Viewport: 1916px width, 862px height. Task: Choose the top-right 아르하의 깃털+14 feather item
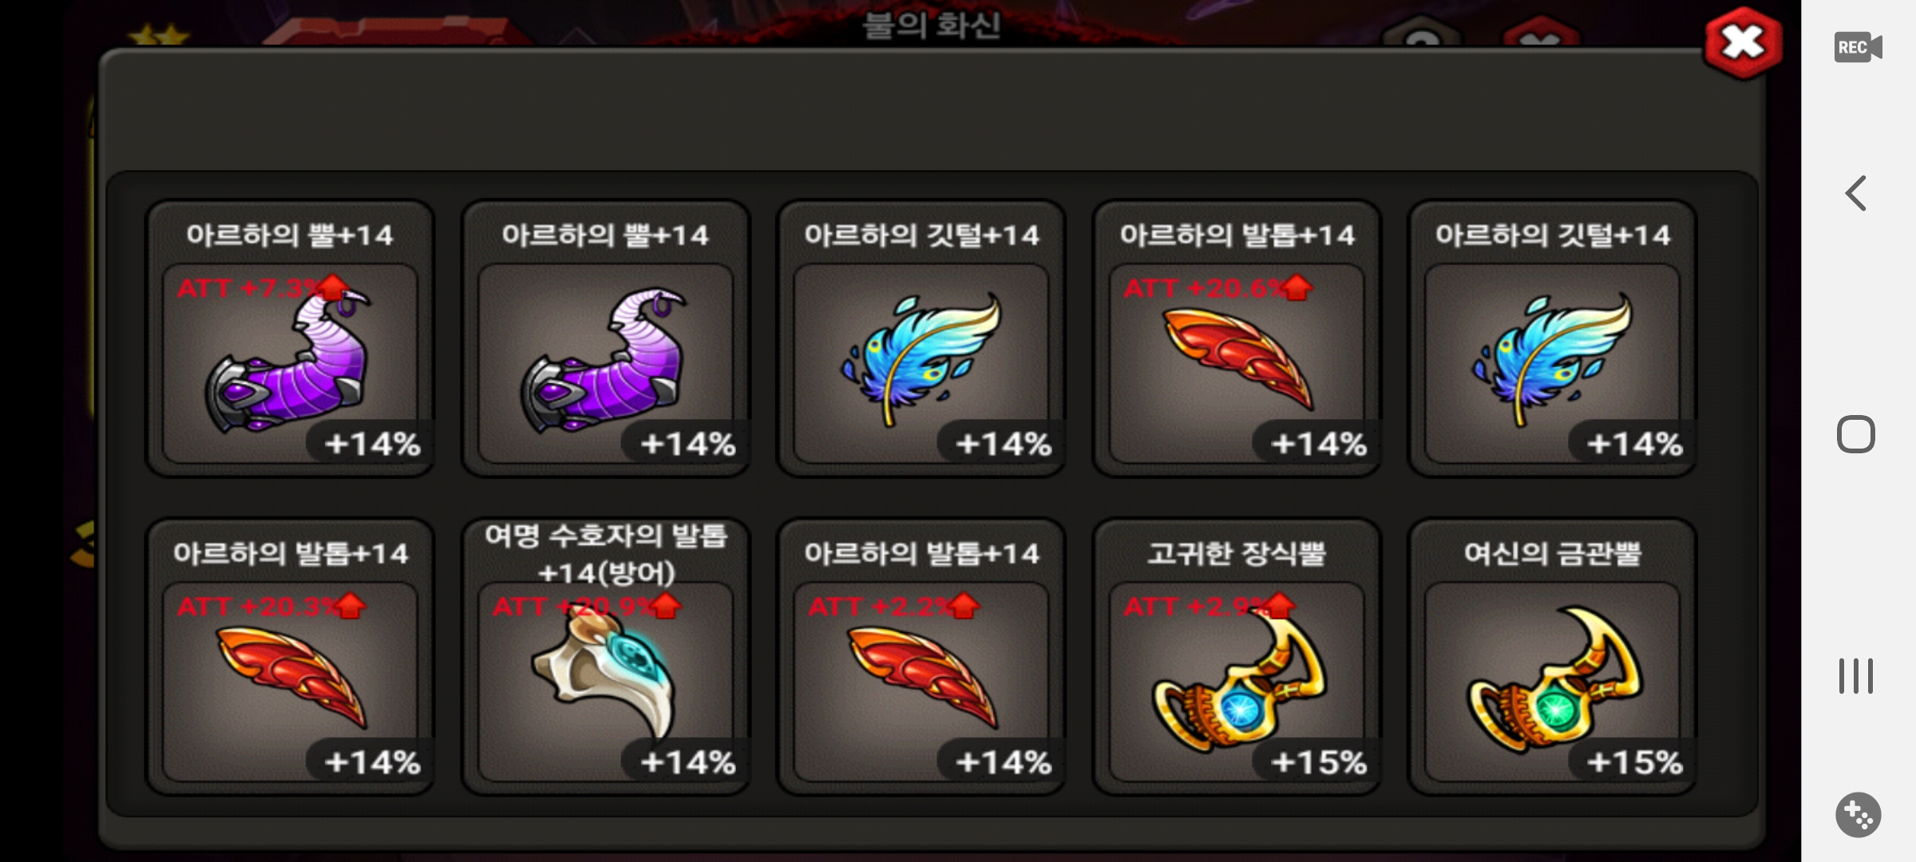click(1552, 338)
